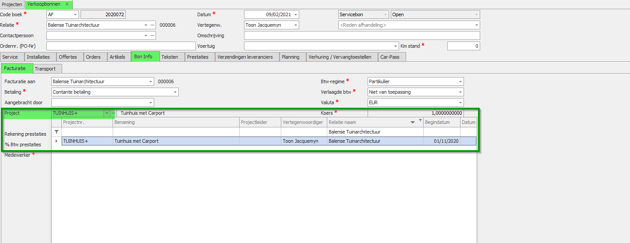Image resolution: width=630 pixels, height=243 pixels.
Task: Select the TUINHUIS+ project number cell
Action: click(x=87, y=141)
